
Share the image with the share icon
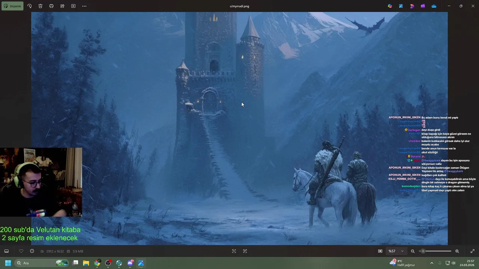[62, 6]
